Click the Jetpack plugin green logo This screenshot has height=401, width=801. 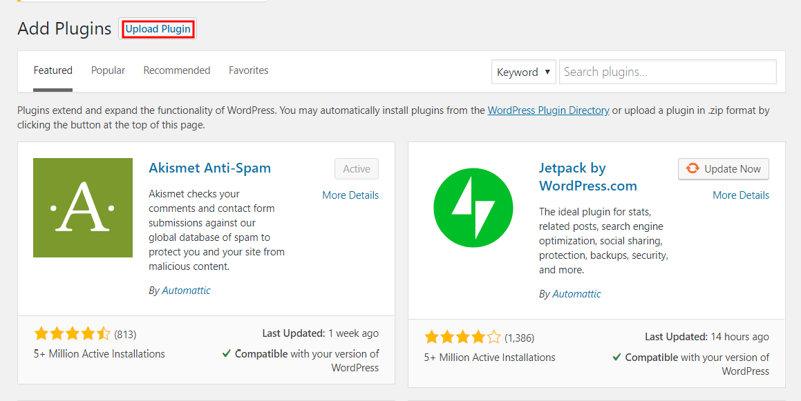click(x=473, y=208)
